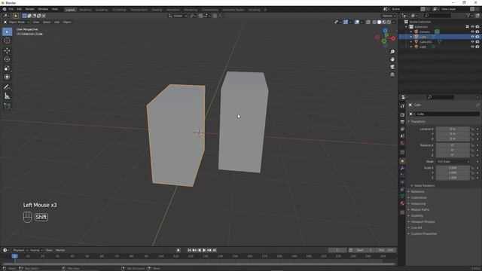This screenshot has height=271, width=482.
Task: Open the Output properties tab
Action: click(402, 122)
